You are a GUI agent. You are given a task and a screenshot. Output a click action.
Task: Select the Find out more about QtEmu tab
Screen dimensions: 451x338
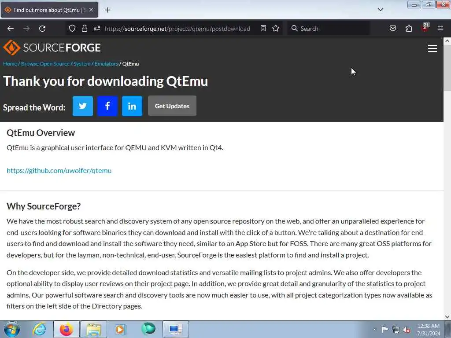coord(49,10)
